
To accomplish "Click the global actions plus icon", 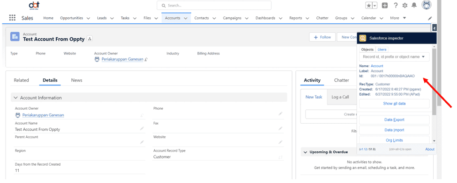I will pos(385,5).
